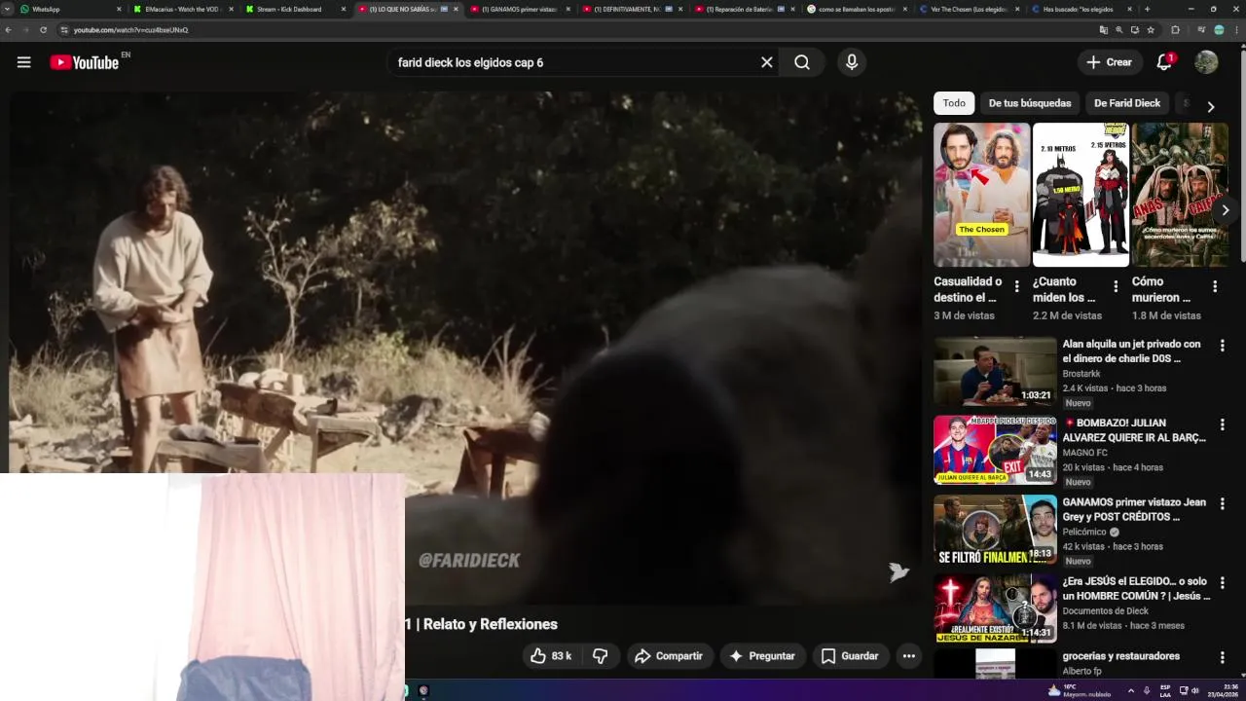Viewport: 1246px width, 701px height.
Task: Save video with Guardar button
Action: tap(850, 656)
